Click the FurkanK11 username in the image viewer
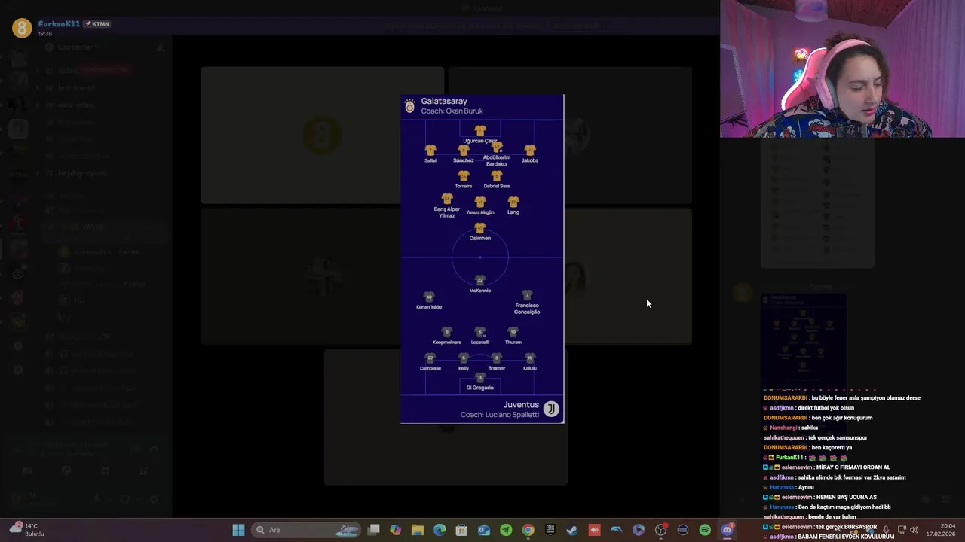The height and width of the screenshot is (542, 965). tap(59, 24)
